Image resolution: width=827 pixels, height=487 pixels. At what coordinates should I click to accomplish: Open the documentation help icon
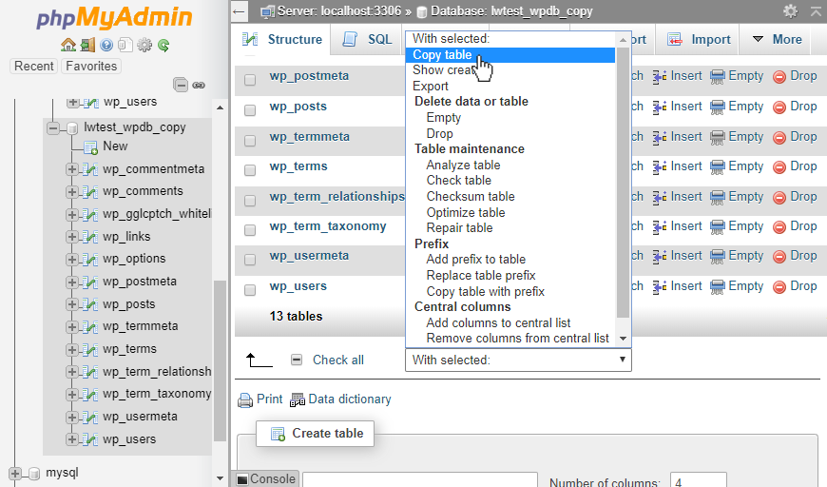106,46
